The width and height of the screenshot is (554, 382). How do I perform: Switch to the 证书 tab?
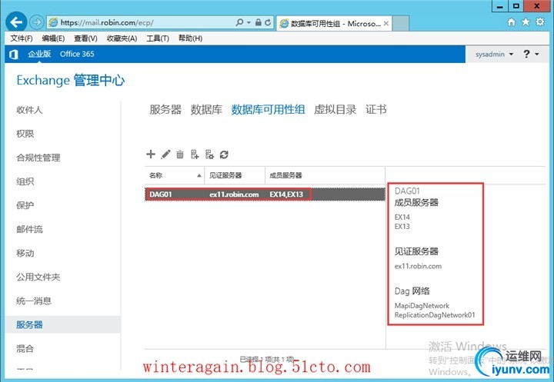(x=376, y=109)
